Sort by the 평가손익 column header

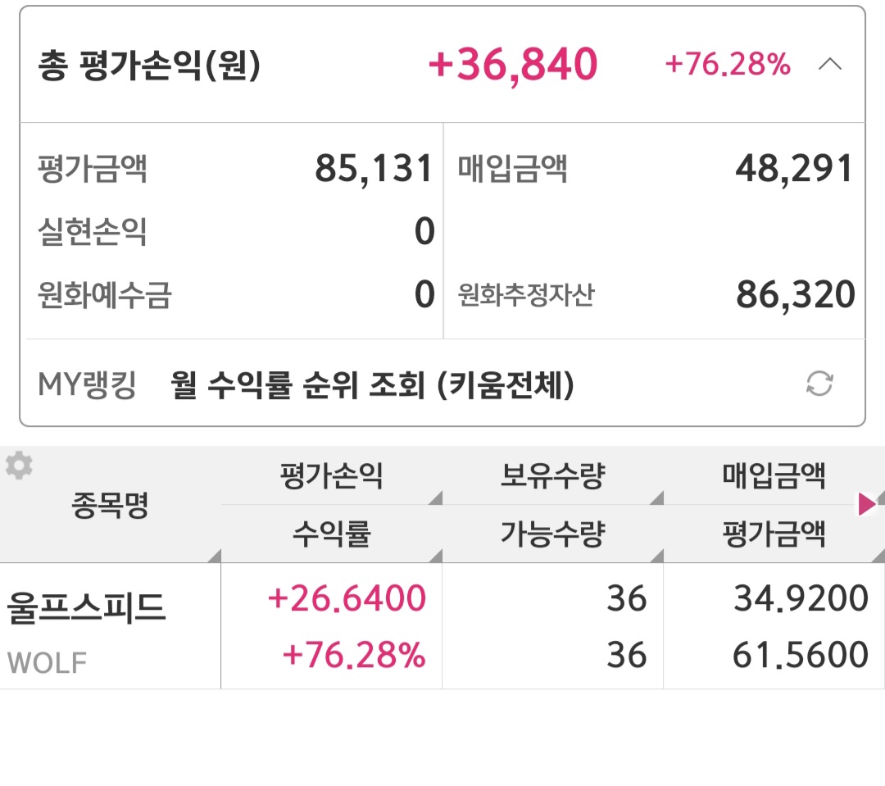click(x=331, y=476)
